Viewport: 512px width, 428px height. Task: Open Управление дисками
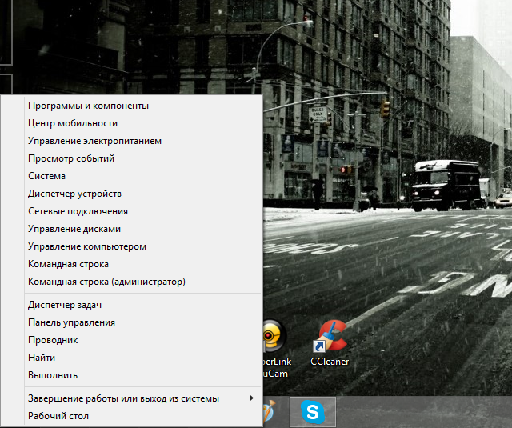point(74,229)
